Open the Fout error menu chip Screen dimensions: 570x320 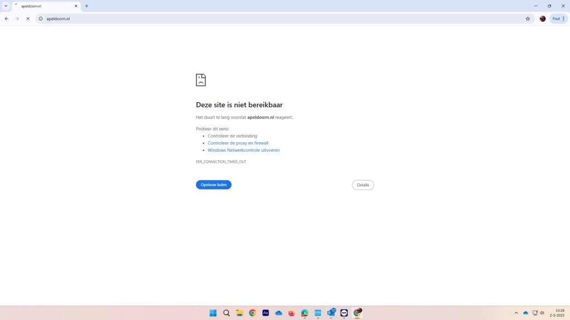point(558,18)
